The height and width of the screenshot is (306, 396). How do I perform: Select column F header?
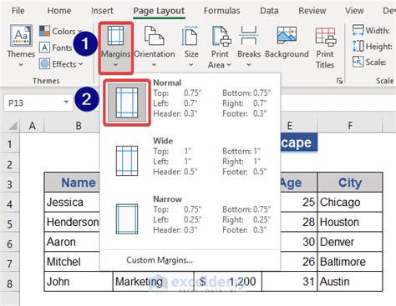[350, 126]
